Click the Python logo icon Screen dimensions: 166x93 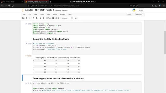(x=134, y=10)
